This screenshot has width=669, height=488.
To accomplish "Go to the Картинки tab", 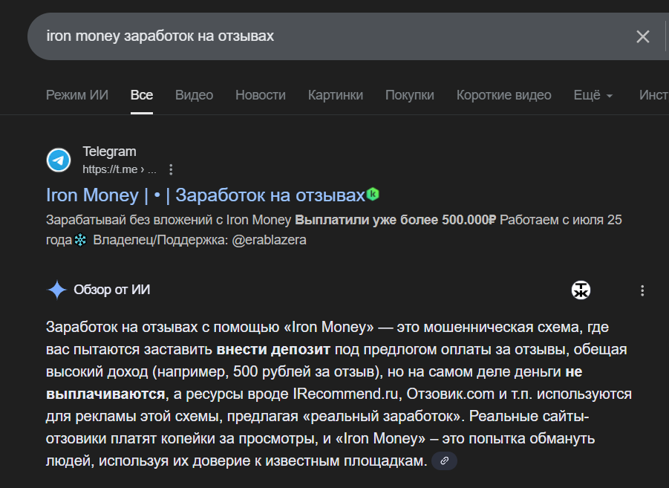I will 336,95.
